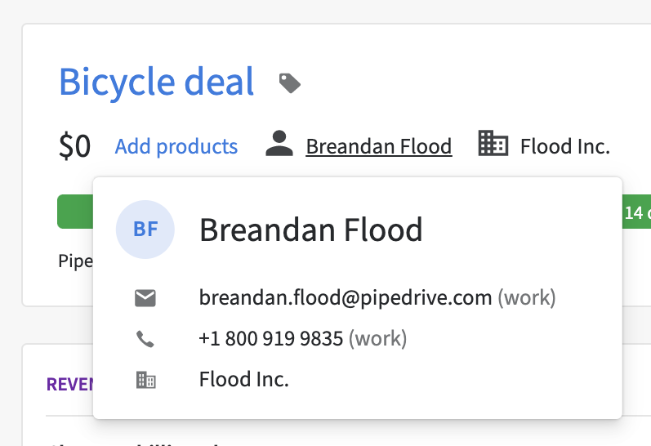Click the purple Revenue section header
Screen dimensions: 651x446
(x=69, y=384)
